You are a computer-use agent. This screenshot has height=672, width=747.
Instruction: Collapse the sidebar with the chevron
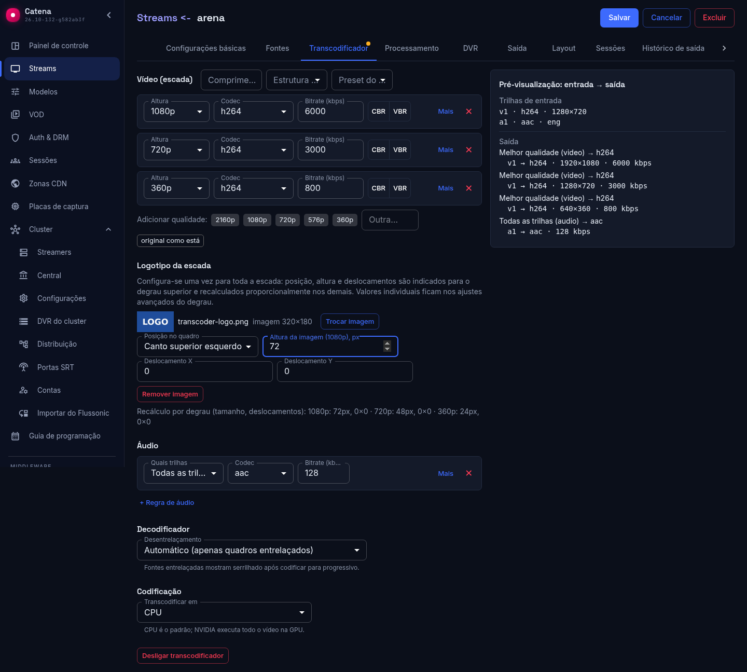(x=109, y=15)
